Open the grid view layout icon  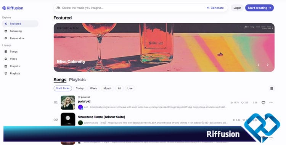[x=272, y=89]
